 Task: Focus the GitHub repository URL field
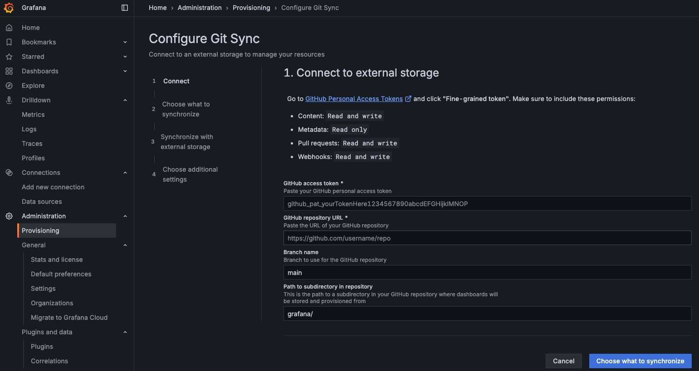(488, 238)
